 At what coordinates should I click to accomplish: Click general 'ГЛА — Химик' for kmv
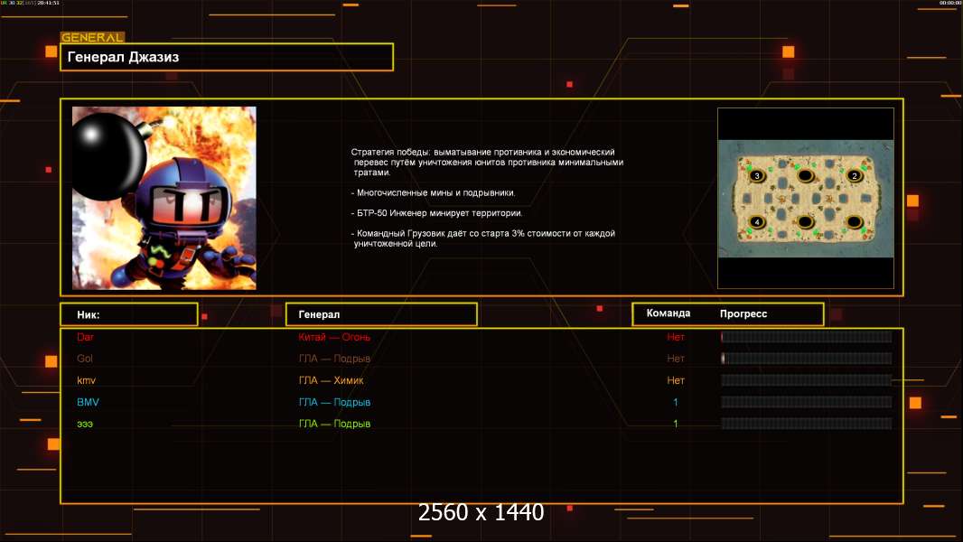tap(331, 380)
